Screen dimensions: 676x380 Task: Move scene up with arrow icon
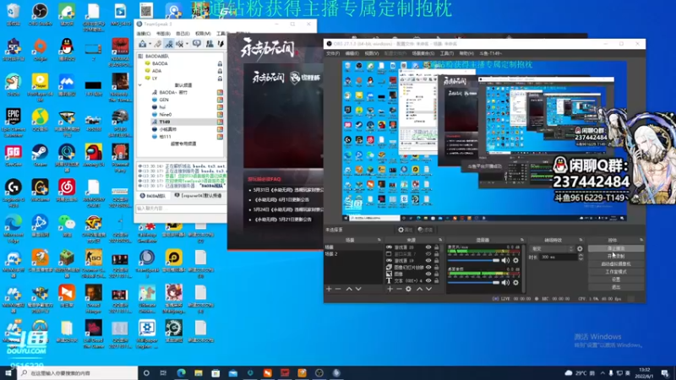tap(349, 289)
